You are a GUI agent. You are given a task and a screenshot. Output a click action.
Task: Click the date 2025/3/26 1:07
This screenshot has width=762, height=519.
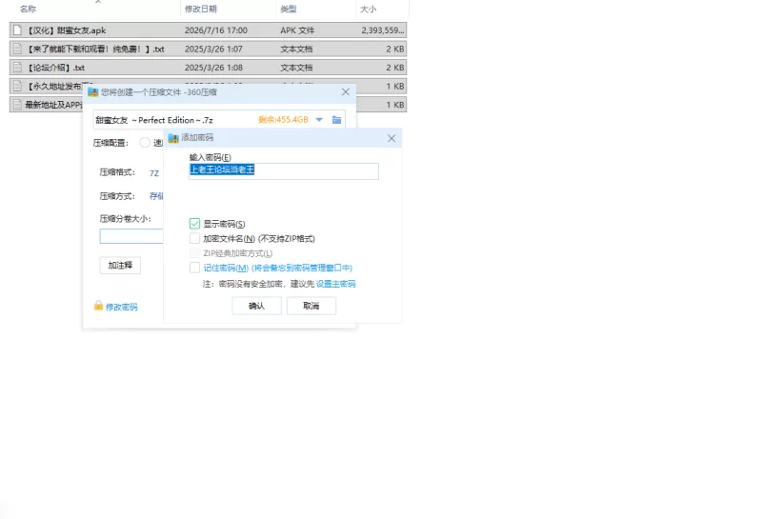tap(213, 50)
